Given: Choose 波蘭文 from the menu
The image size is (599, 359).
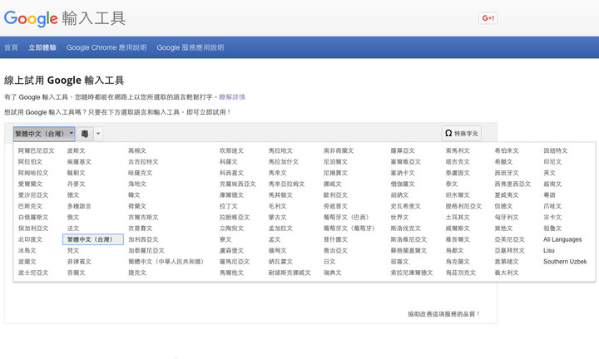Looking at the screenshot, I should tap(27, 261).
